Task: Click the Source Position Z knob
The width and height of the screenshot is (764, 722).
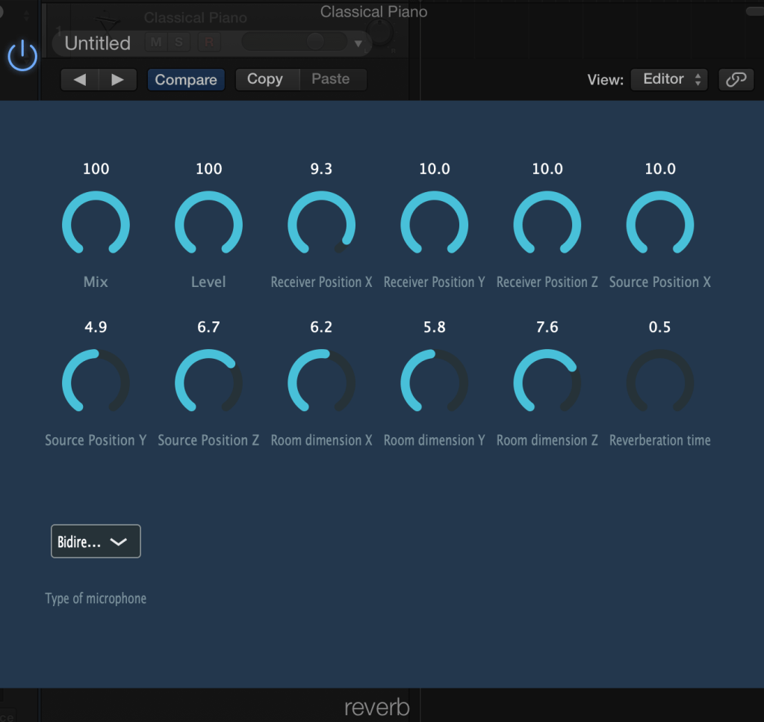Action: [x=208, y=383]
